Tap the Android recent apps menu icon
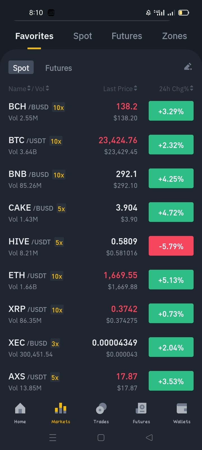 coord(53,437)
